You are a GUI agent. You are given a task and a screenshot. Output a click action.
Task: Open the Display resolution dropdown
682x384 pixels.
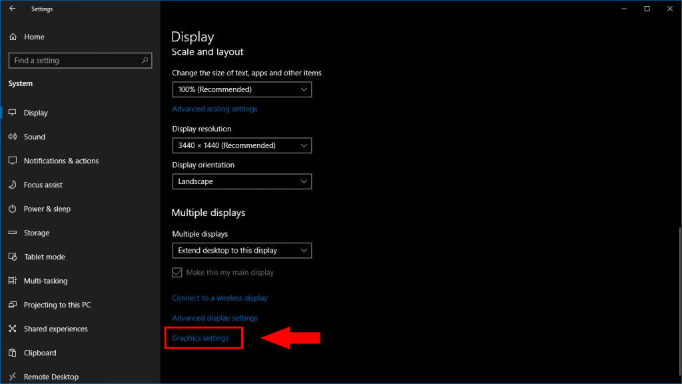coord(242,145)
